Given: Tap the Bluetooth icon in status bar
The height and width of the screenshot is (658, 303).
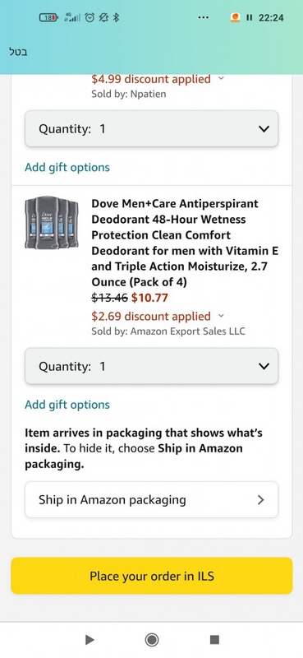Looking at the screenshot, I should tap(117, 17).
